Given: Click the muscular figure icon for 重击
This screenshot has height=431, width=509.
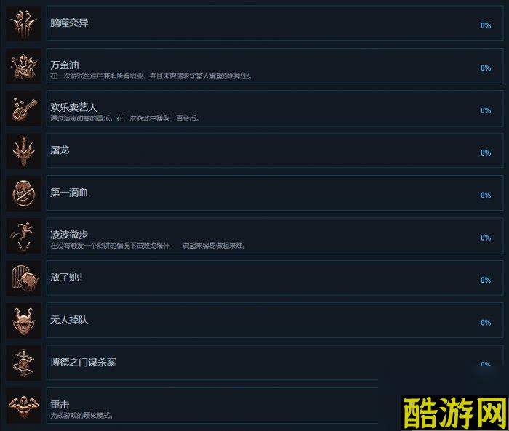Looking at the screenshot, I should 24,406.
